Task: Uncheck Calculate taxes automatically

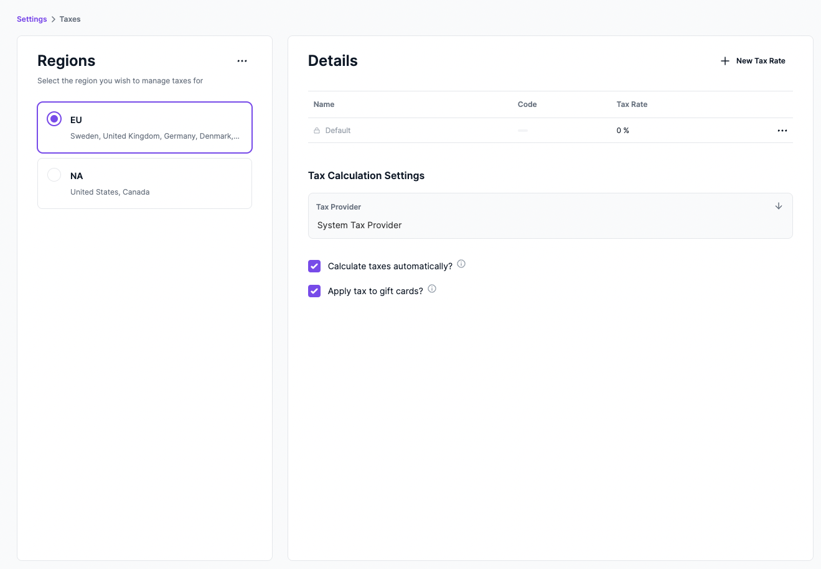Action: click(x=314, y=266)
